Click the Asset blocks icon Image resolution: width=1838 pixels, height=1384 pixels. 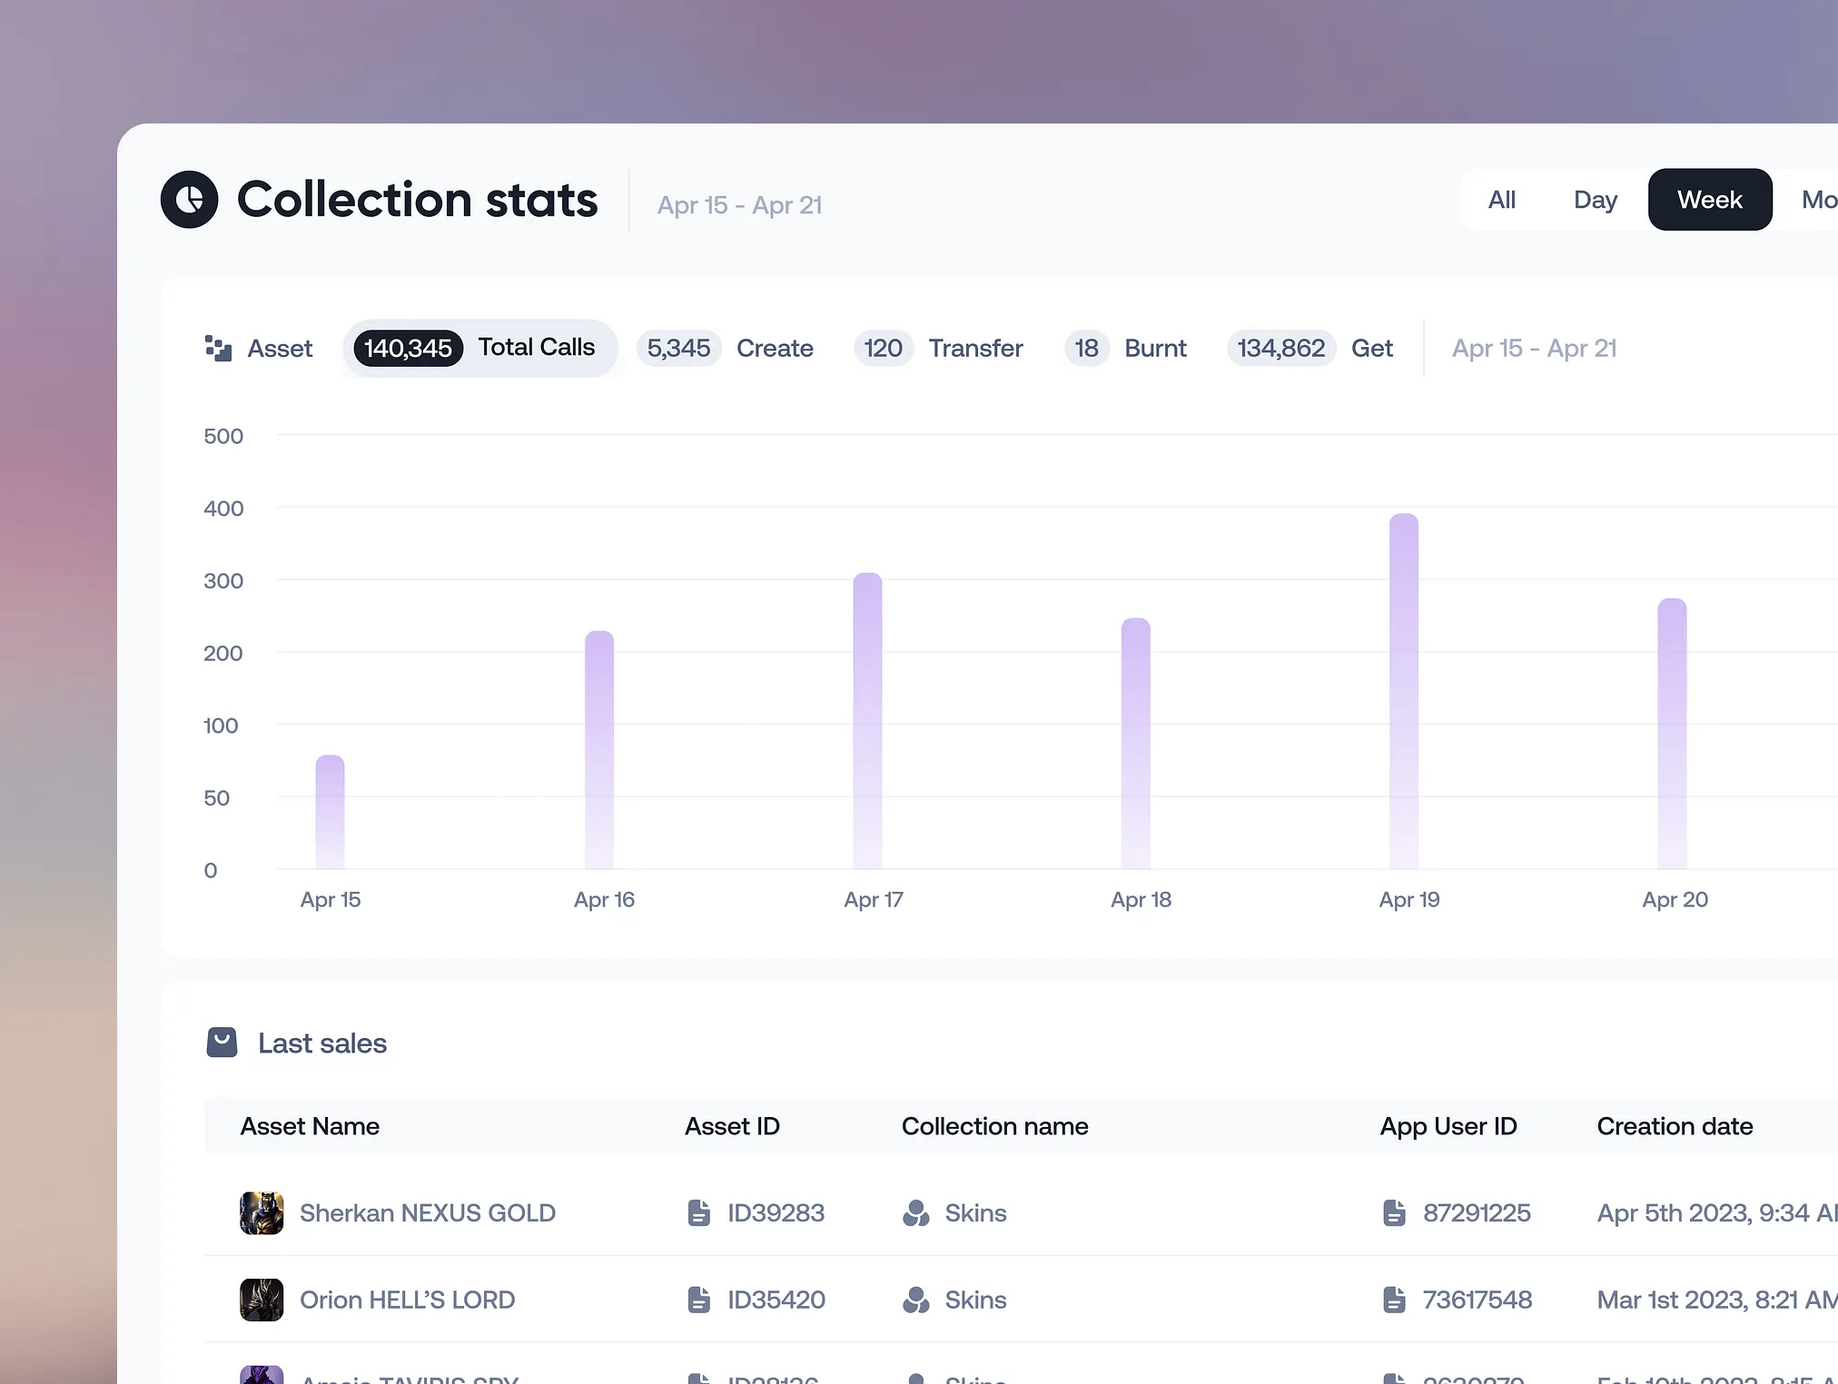(218, 348)
